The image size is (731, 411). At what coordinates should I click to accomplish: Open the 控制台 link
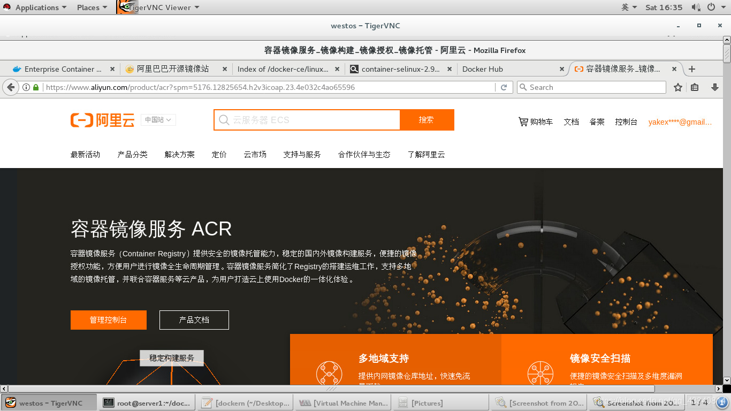point(626,122)
